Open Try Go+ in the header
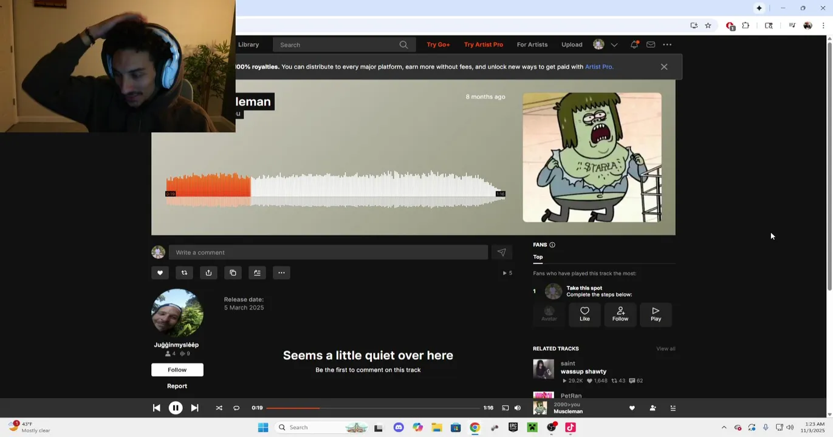The width and height of the screenshot is (833, 437). click(438, 44)
